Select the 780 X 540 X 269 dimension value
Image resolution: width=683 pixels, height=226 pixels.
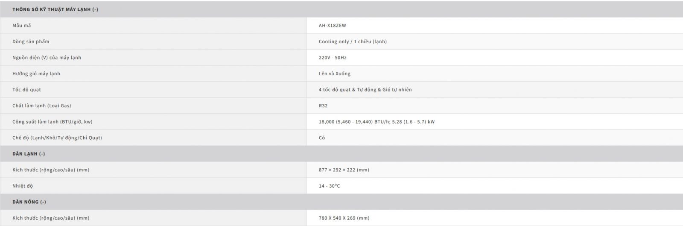click(x=344, y=218)
